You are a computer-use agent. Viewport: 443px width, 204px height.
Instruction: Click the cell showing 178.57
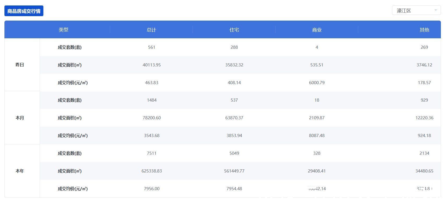click(424, 83)
